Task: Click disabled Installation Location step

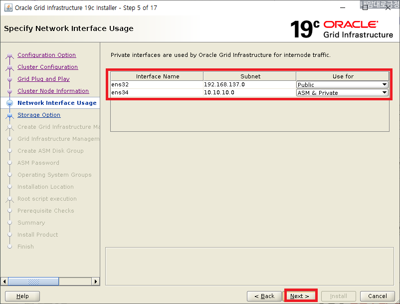Action: pyautogui.click(x=45, y=187)
